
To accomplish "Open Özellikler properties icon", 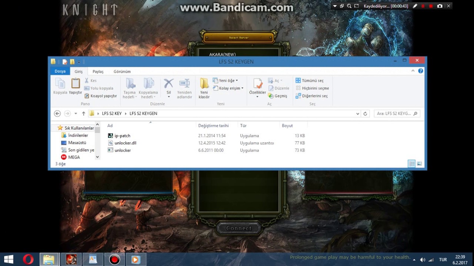I will tap(257, 88).
